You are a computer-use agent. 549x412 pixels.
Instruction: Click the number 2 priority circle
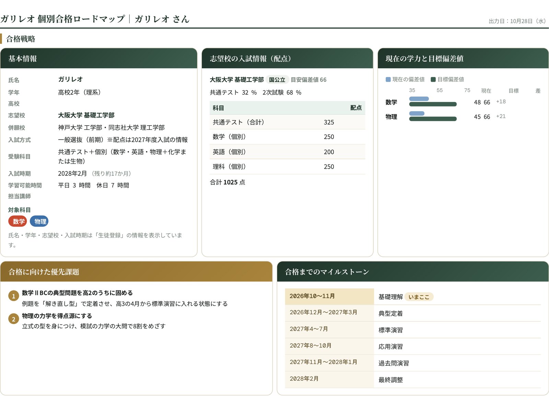click(13, 319)
